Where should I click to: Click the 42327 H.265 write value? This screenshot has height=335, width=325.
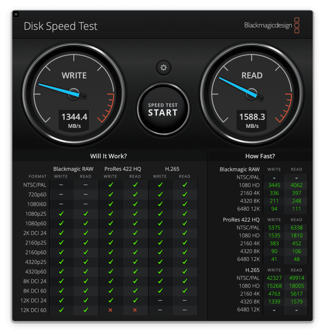(274, 278)
